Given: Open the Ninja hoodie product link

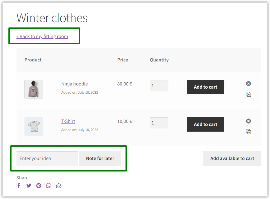Looking at the screenshot, I should coord(74,84).
